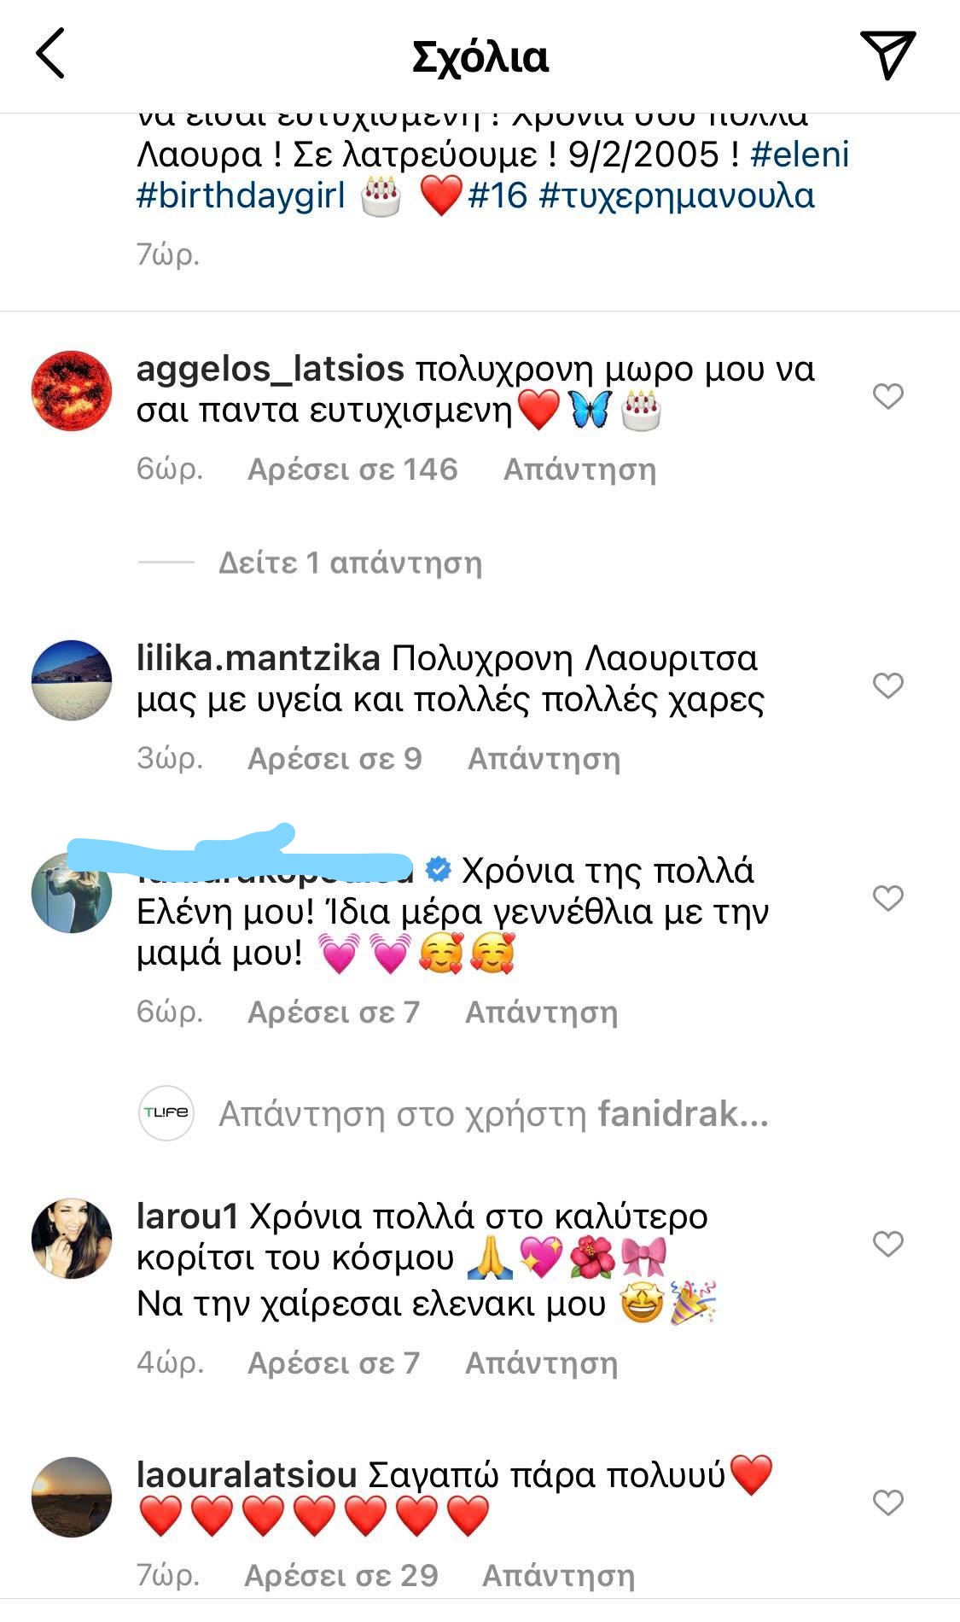This screenshot has width=960, height=1622.
Task: Expand reply to user fanidrak thread
Action: pyautogui.click(x=493, y=1114)
